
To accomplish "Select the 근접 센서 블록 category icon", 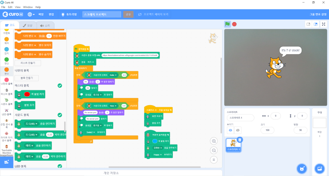I will click(7, 123).
